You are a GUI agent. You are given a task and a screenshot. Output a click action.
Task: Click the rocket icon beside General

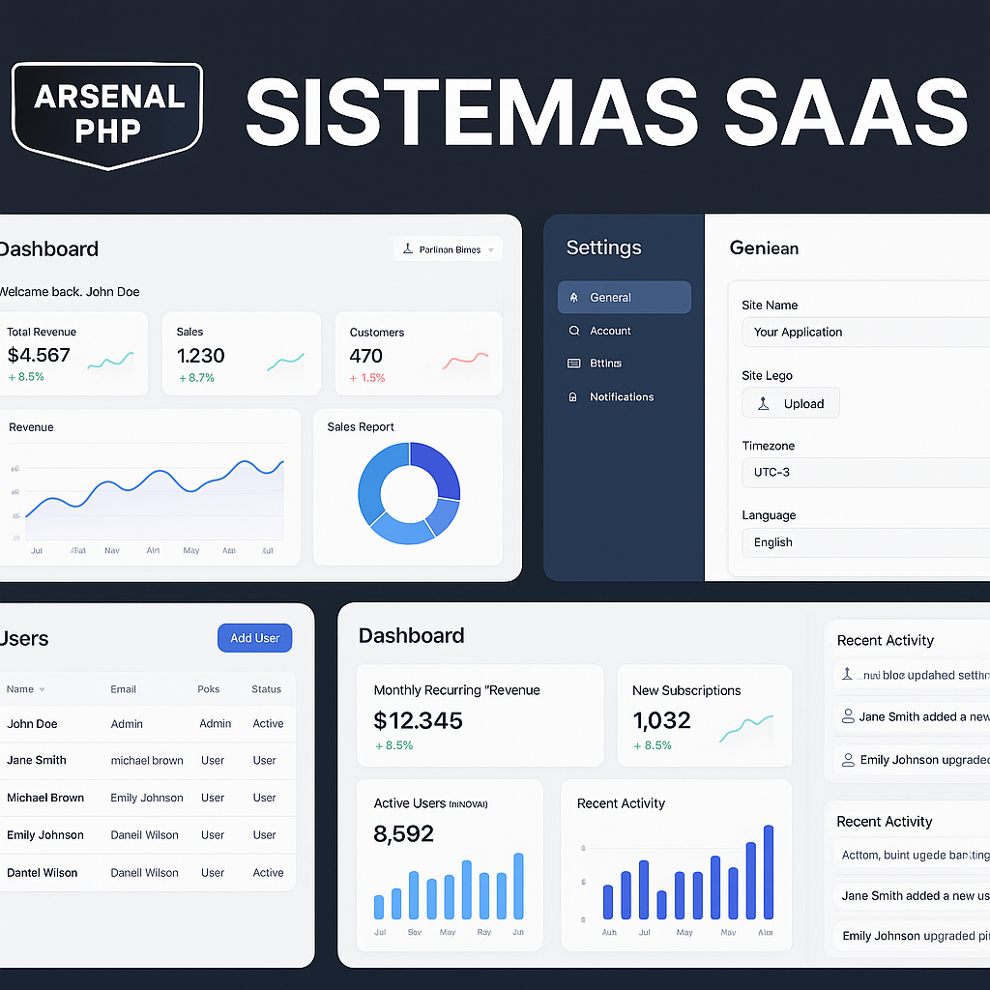point(573,298)
